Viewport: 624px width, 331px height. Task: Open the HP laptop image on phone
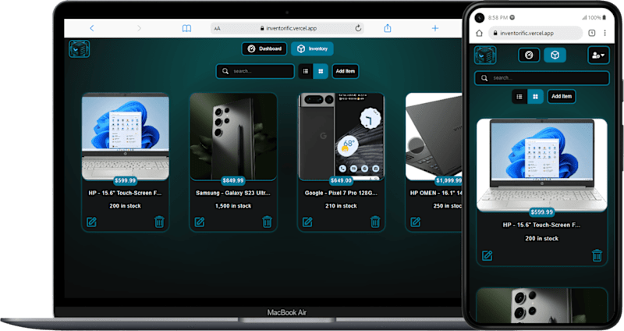541,165
